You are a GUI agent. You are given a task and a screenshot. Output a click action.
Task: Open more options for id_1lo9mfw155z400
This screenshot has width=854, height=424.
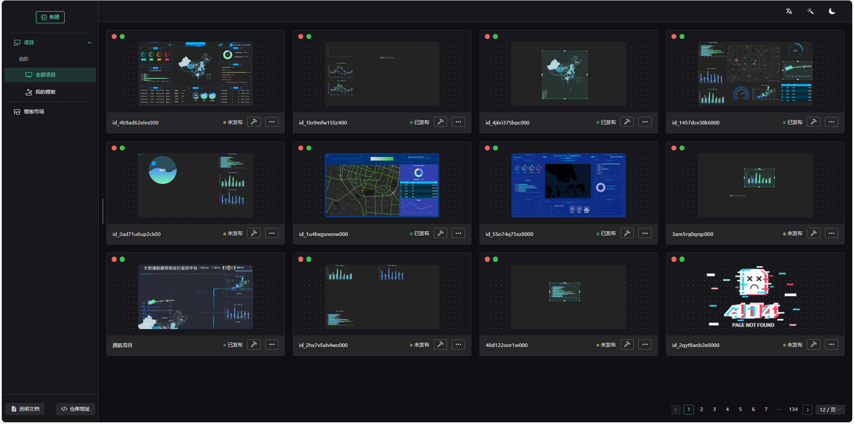click(x=458, y=122)
